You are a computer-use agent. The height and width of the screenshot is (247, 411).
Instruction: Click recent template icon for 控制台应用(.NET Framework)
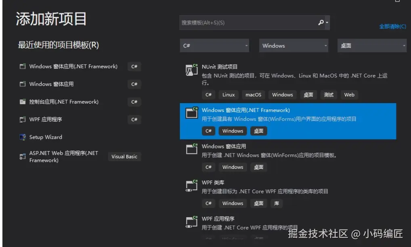coord(23,102)
